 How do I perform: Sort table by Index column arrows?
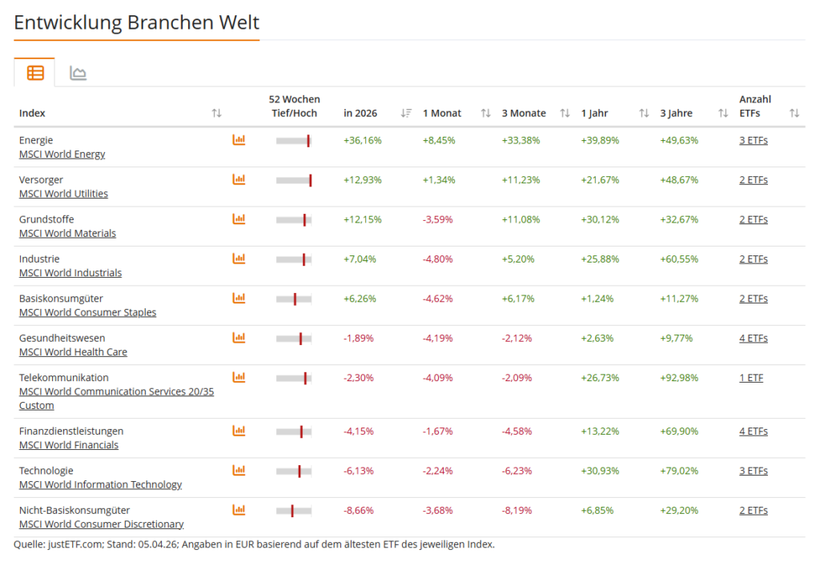(216, 114)
